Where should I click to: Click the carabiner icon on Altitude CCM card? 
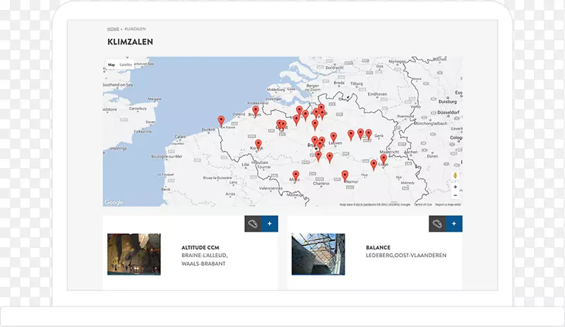253,224
